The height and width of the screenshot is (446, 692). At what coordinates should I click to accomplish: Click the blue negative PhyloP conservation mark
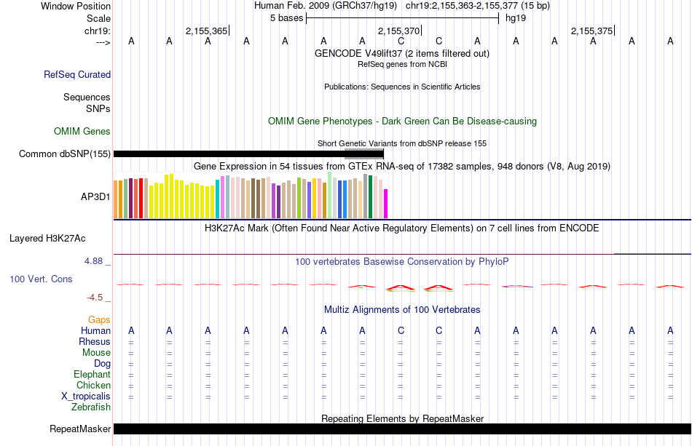point(517,287)
